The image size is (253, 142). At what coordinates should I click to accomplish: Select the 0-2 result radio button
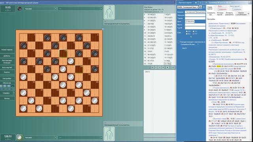tap(187, 34)
